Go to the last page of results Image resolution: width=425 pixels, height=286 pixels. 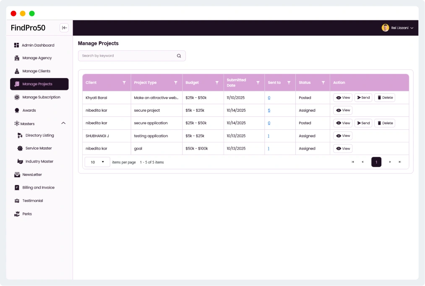pos(400,162)
